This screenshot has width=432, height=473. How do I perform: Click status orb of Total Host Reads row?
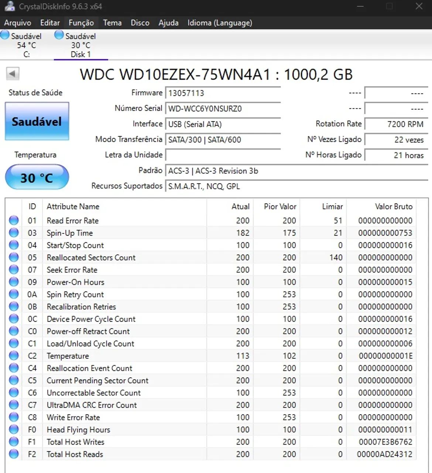[14, 454]
